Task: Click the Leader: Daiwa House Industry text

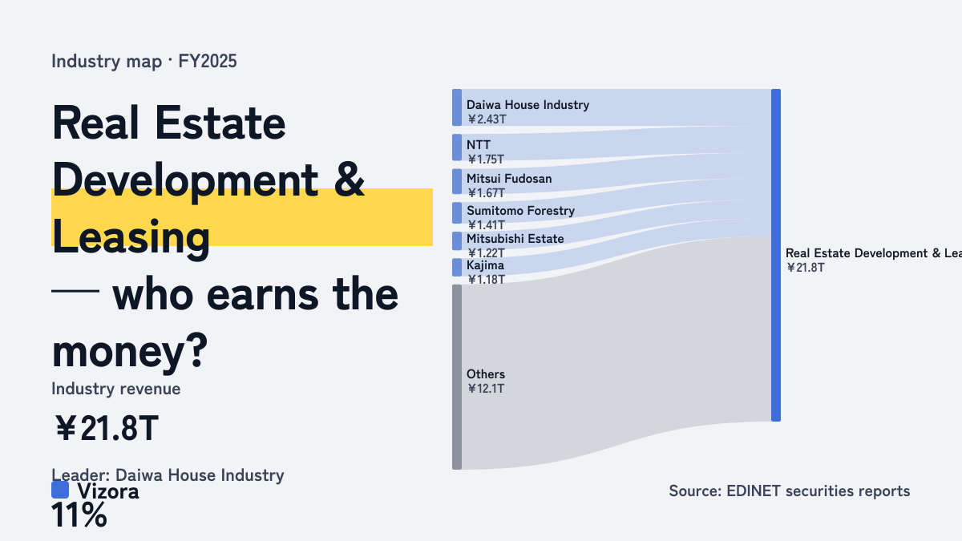Action: [168, 475]
